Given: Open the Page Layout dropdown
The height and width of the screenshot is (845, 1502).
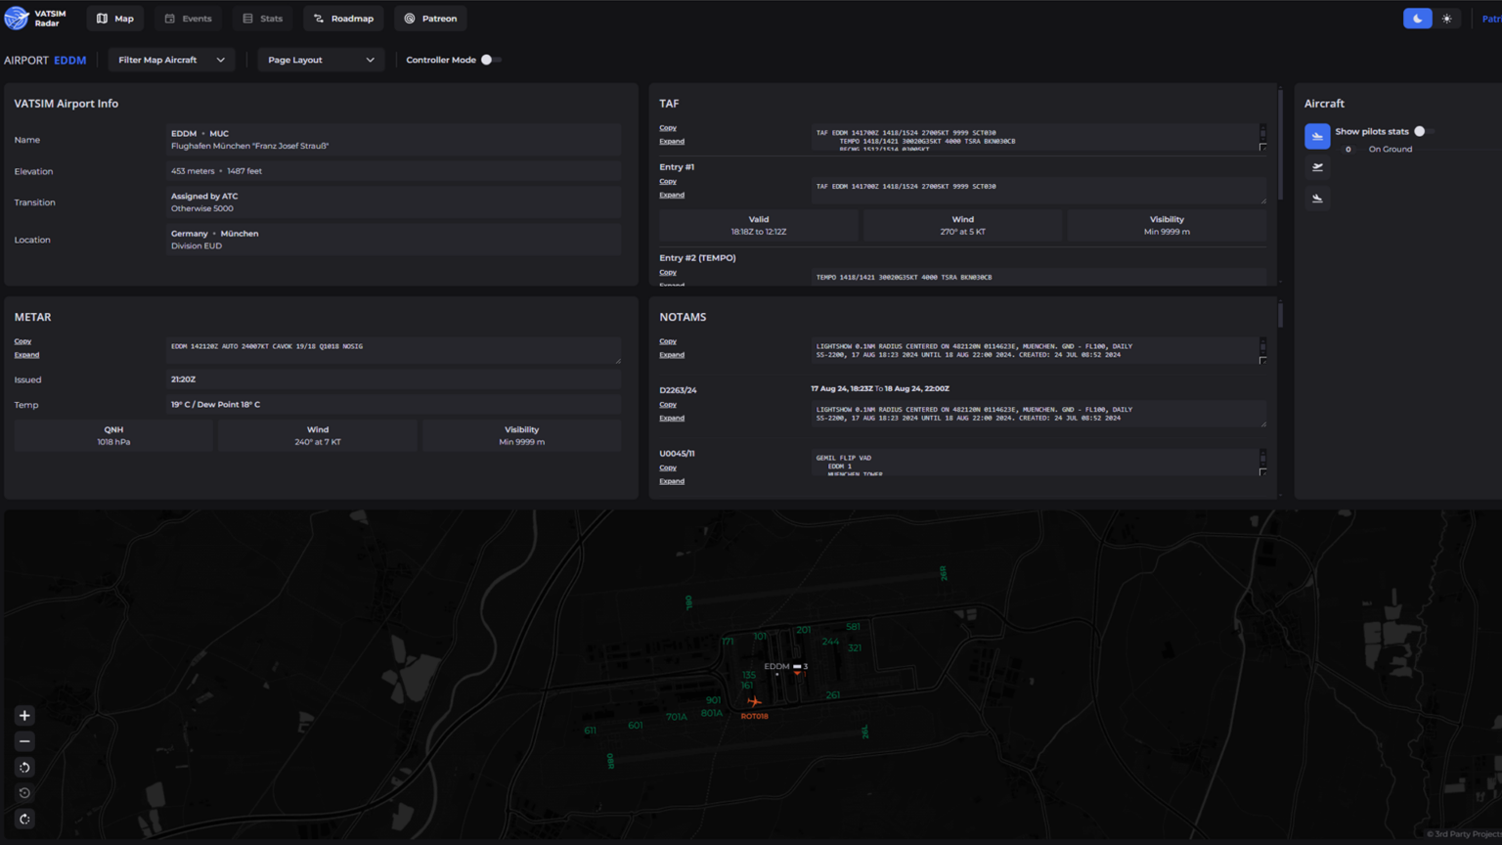Looking at the screenshot, I should 321,60.
